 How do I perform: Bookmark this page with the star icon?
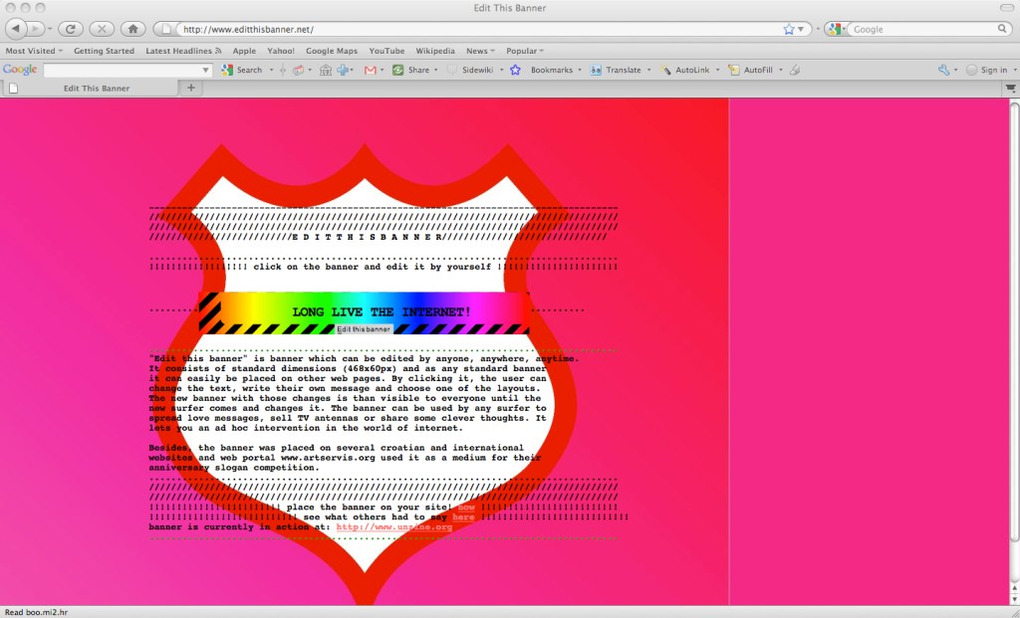[x=789, y=29]
